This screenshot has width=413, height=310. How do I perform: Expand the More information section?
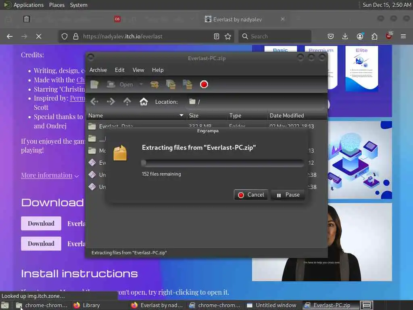(x=50, y=175)
